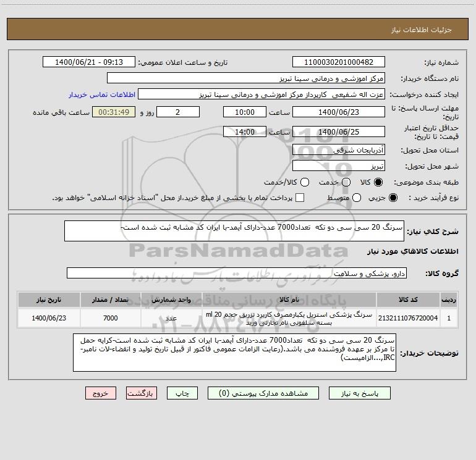Click the announcement date field 1400/06/21 - 09:13

tap(89, 62)
